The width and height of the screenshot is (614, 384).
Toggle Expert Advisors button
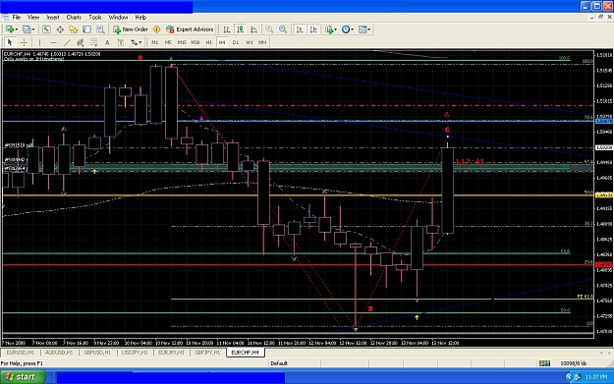(x=190, y=29)
